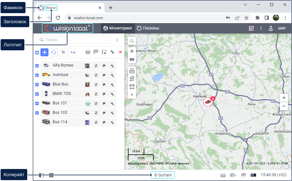Click the © Gurtam copyright link
This screenshot has height=181, width=292.
point(163,175)
